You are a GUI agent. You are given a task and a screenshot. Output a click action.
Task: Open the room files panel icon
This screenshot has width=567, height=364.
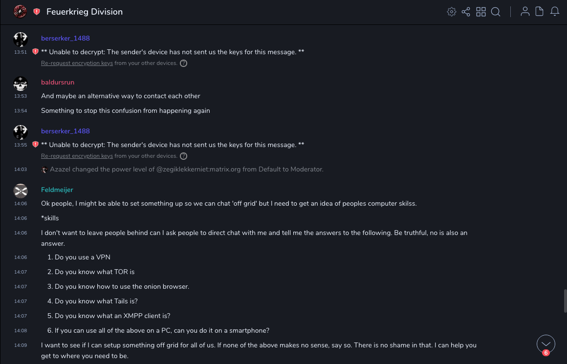[x=540, y=12]
